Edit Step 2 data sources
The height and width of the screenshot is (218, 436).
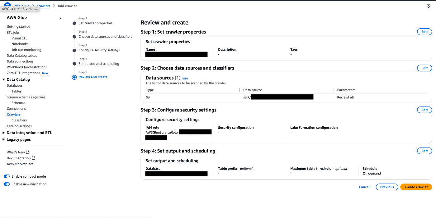424,68
